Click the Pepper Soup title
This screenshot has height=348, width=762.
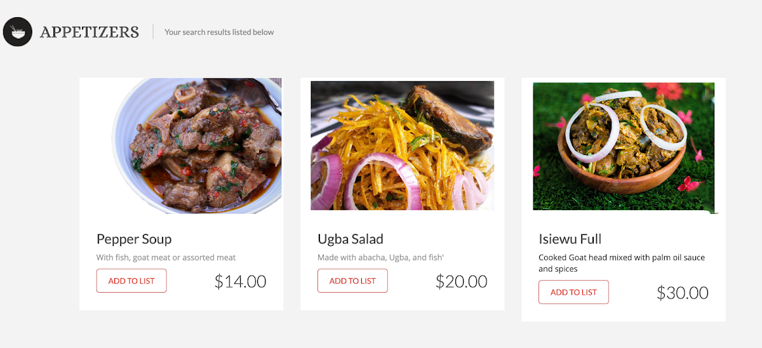[134, 239]
